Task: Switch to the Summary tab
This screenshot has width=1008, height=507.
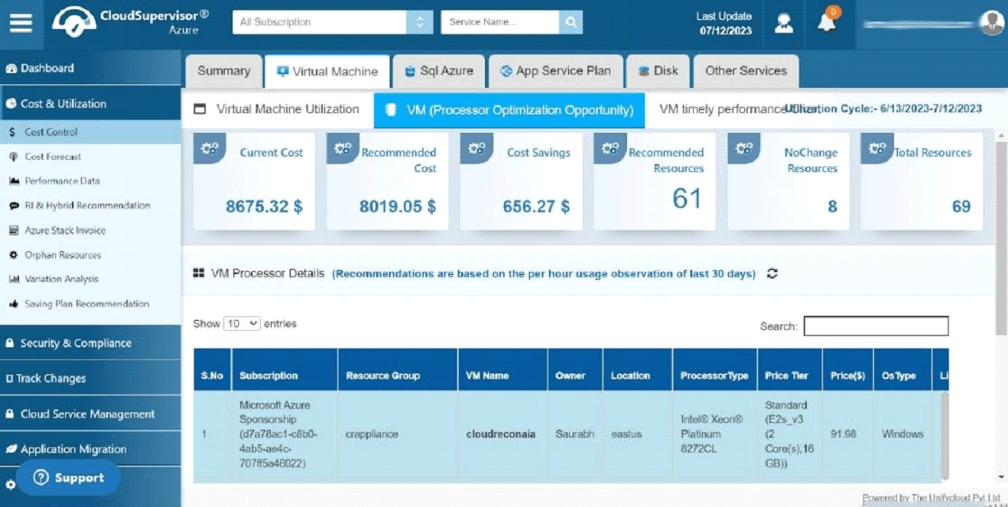Action: (x=224, y=71)
